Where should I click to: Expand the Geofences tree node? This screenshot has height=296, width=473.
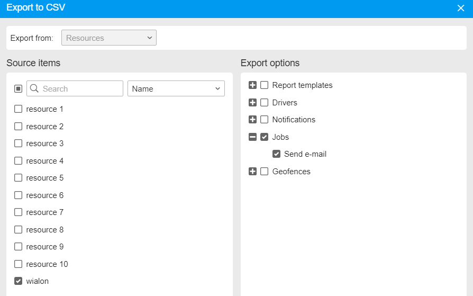pos(252,172)
